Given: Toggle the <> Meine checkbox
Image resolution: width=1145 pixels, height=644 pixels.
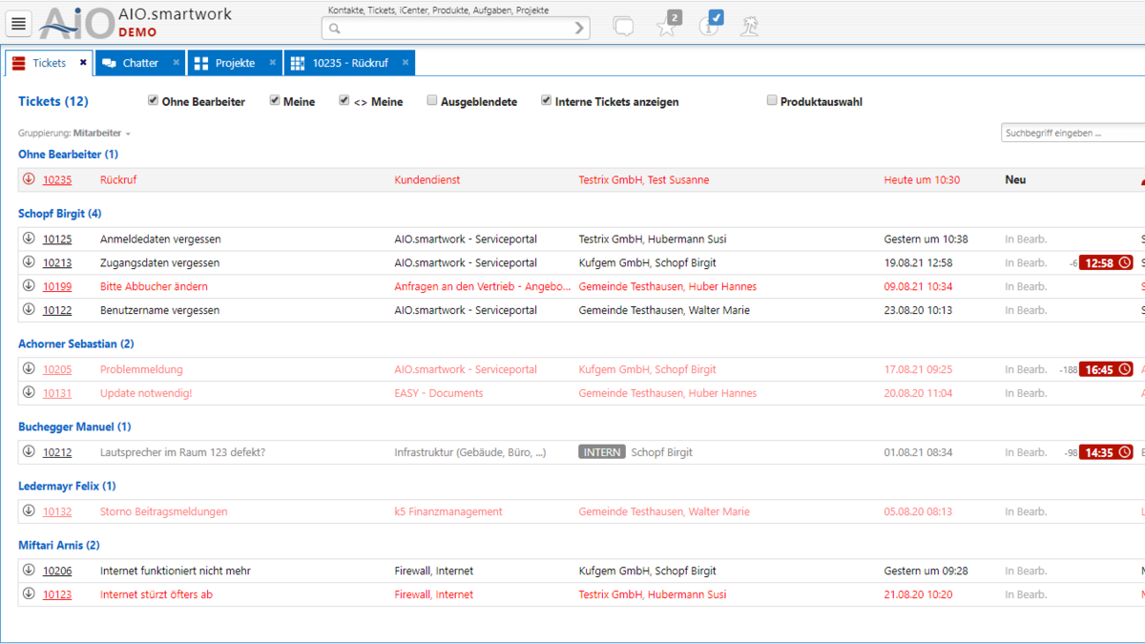Looking at the screenshot, I should click(x=344, y=100).
